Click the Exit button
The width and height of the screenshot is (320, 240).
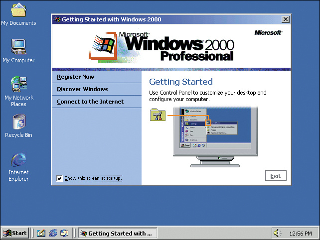tap(276, 176)
